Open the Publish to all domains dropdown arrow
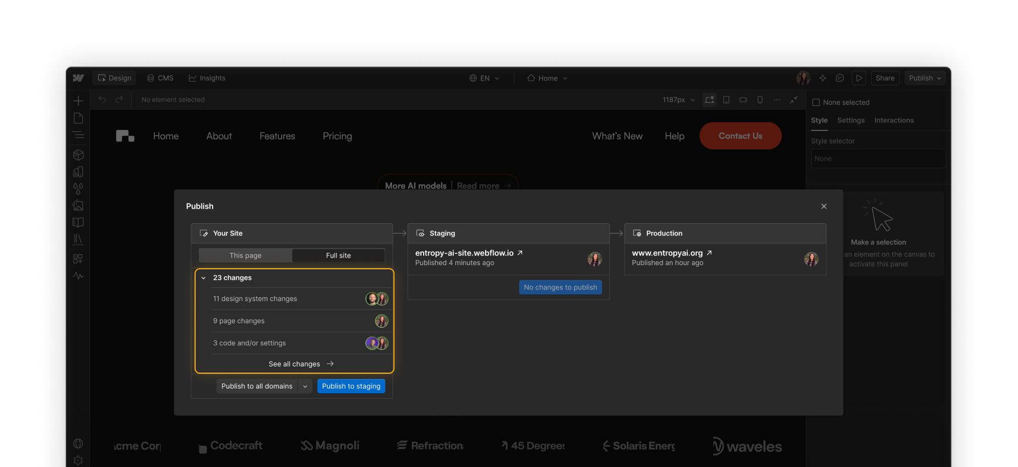 click(305, 386)
